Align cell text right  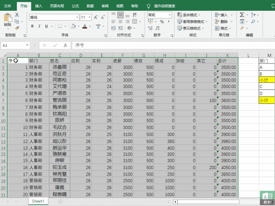pos(128,21)
